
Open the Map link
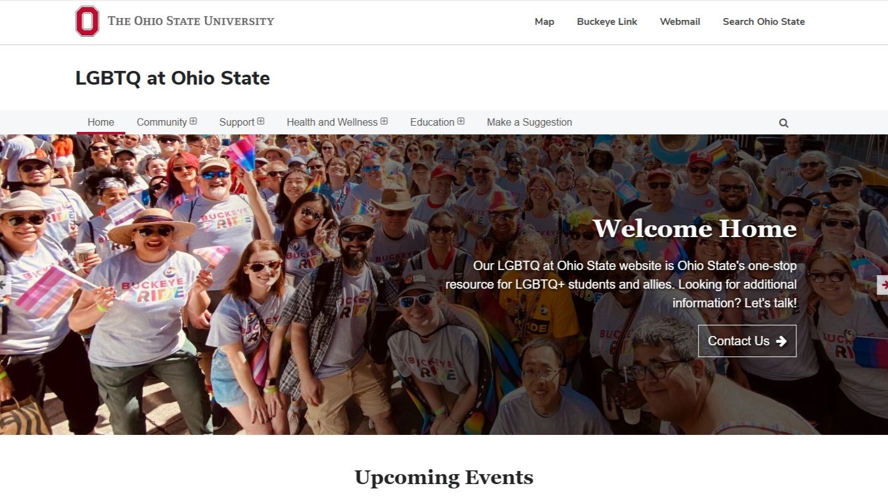pyautogui.click(x=544, y=21)
